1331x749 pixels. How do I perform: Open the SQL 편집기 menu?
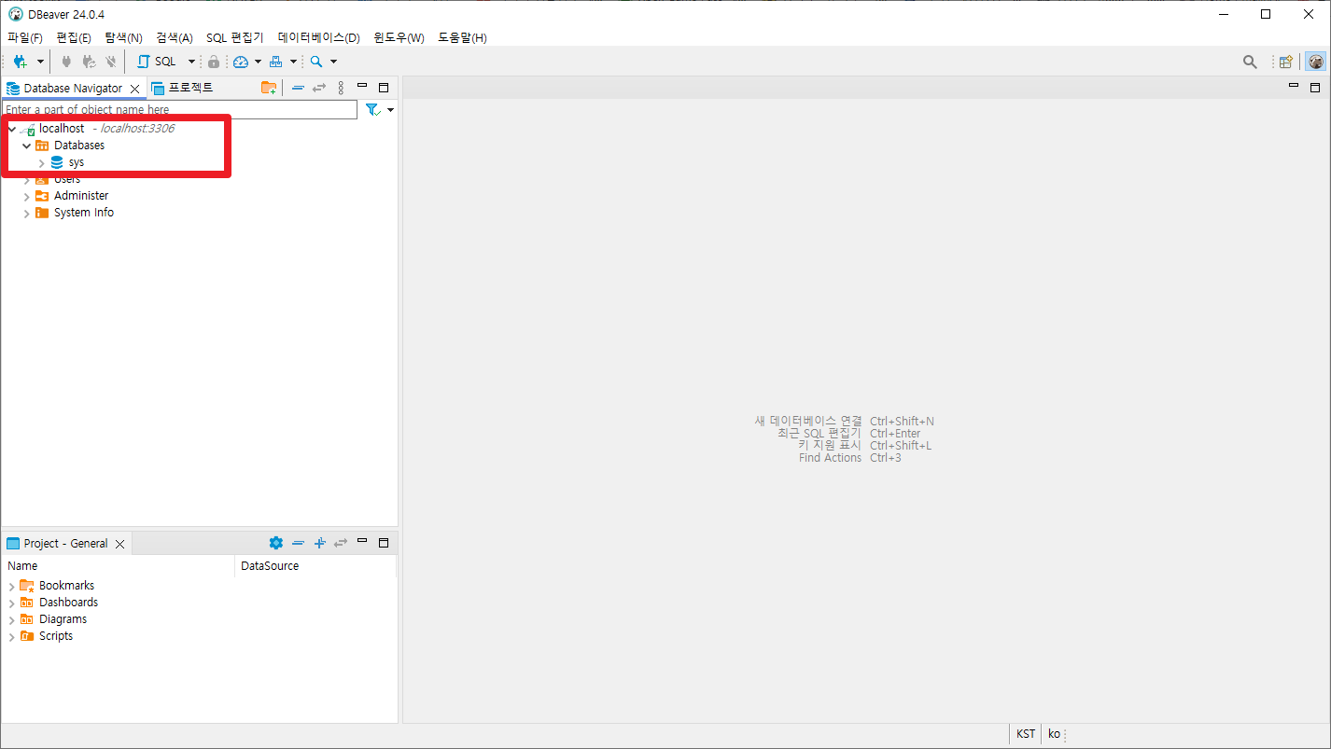pyautogui.click(x=235, y=37)
